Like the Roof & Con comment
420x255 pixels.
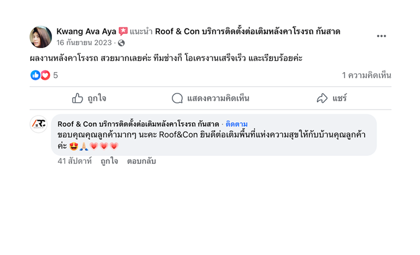click(109, 161)
